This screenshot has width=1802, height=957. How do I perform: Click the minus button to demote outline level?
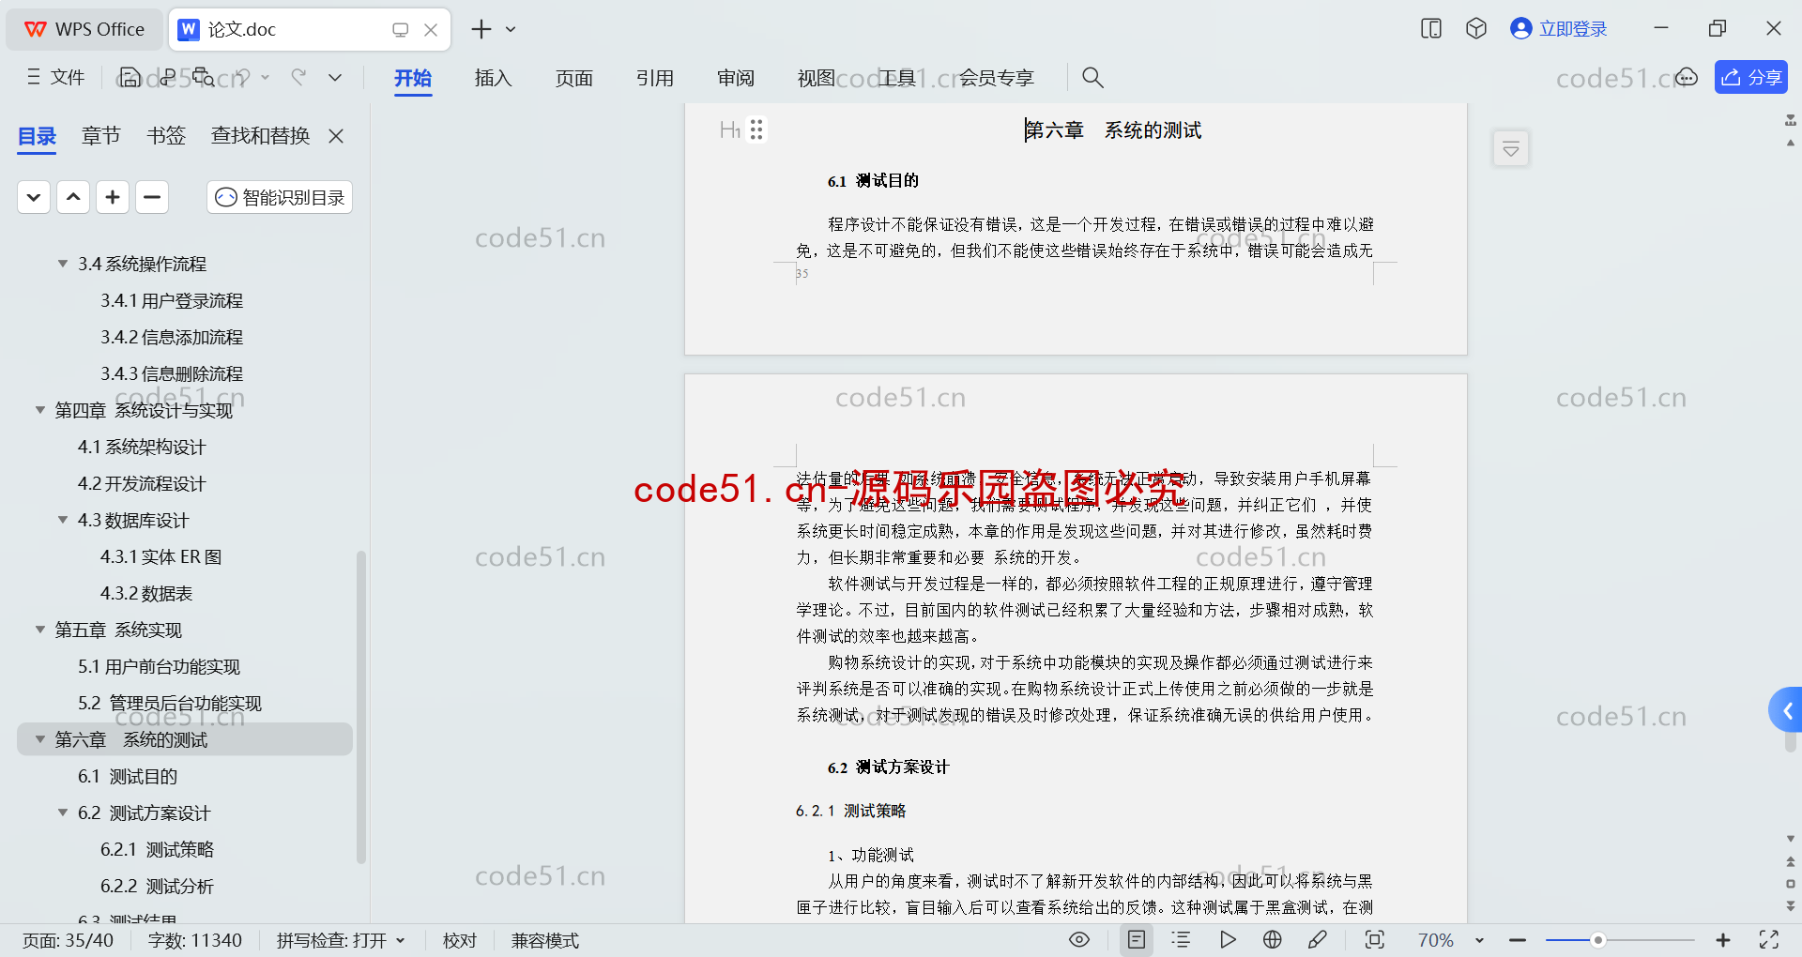152,197
